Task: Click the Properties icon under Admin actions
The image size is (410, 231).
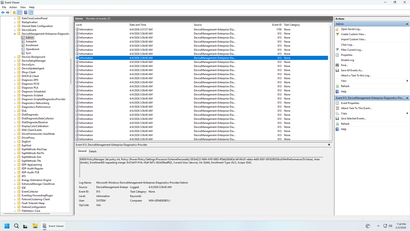Action: 337,55
